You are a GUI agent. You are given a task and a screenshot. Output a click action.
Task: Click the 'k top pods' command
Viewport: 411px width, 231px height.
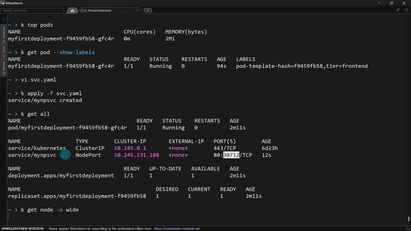point(37,25)
